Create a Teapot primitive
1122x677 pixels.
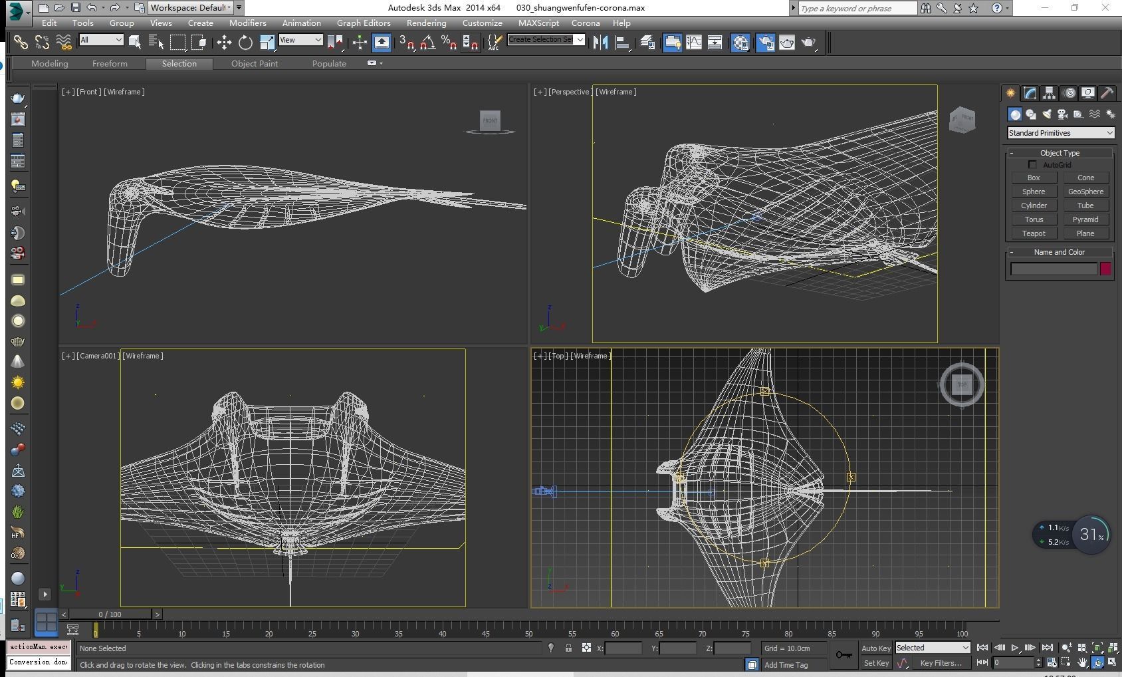point(1034,233)
